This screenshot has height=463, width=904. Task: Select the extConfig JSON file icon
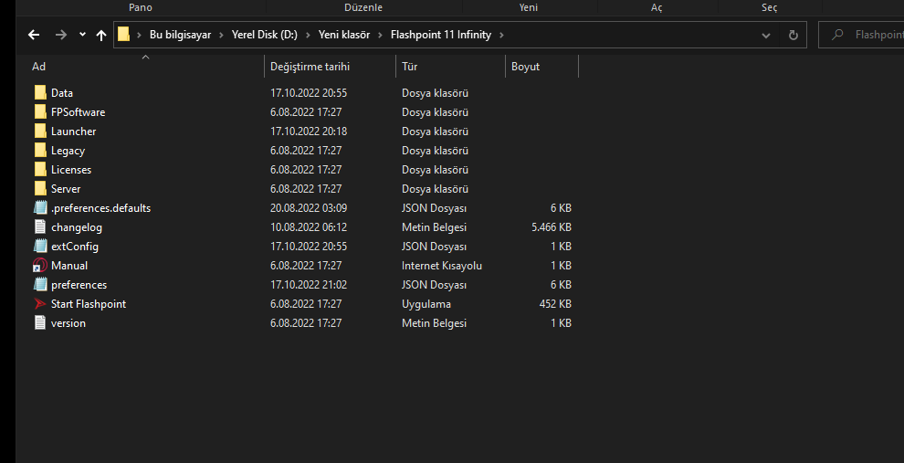point(40,247)
